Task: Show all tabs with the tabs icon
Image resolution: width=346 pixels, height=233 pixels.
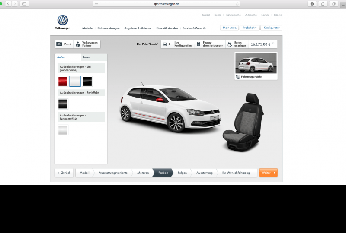Action: [x=333, y=4]
